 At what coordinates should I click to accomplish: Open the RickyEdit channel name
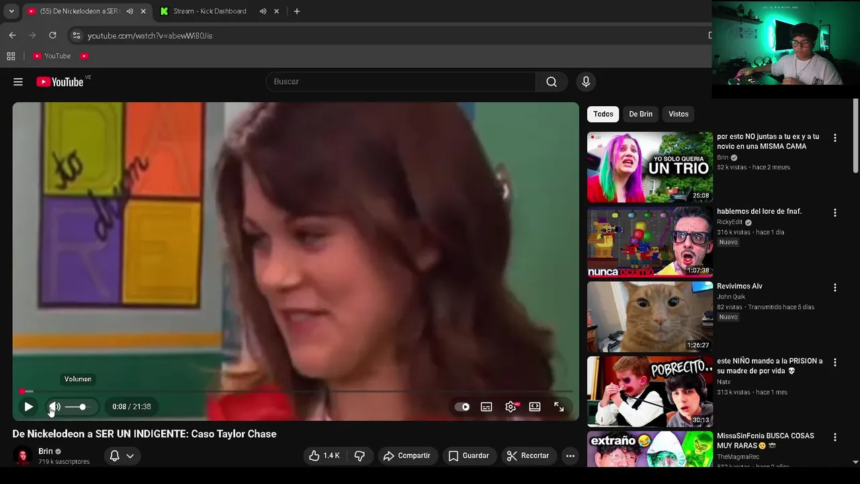coord(730,222)
